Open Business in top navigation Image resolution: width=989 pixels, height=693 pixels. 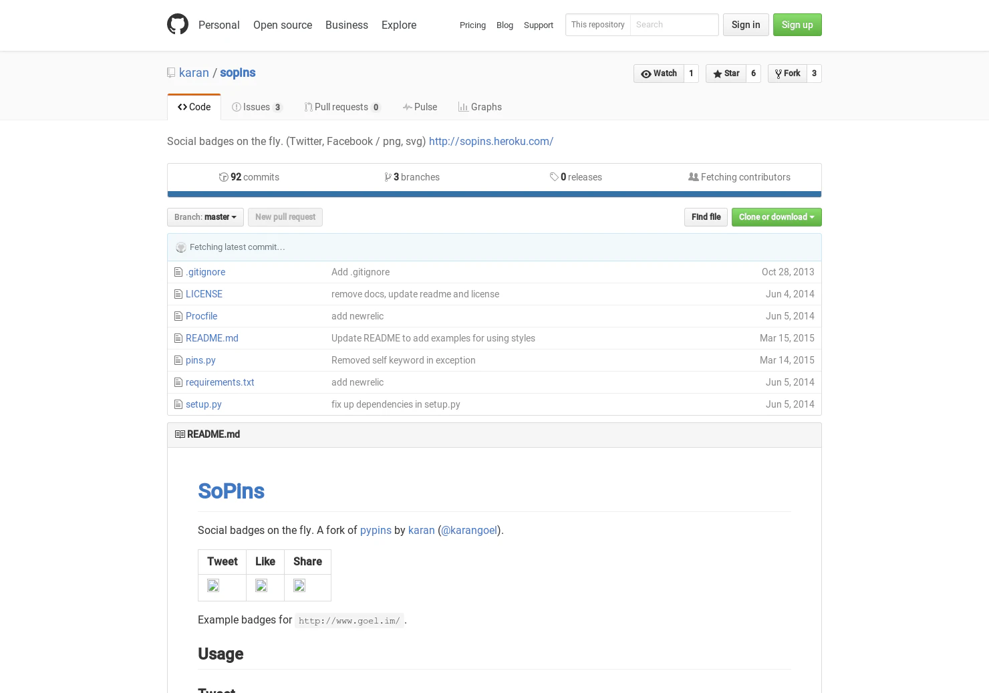point(347,25)
